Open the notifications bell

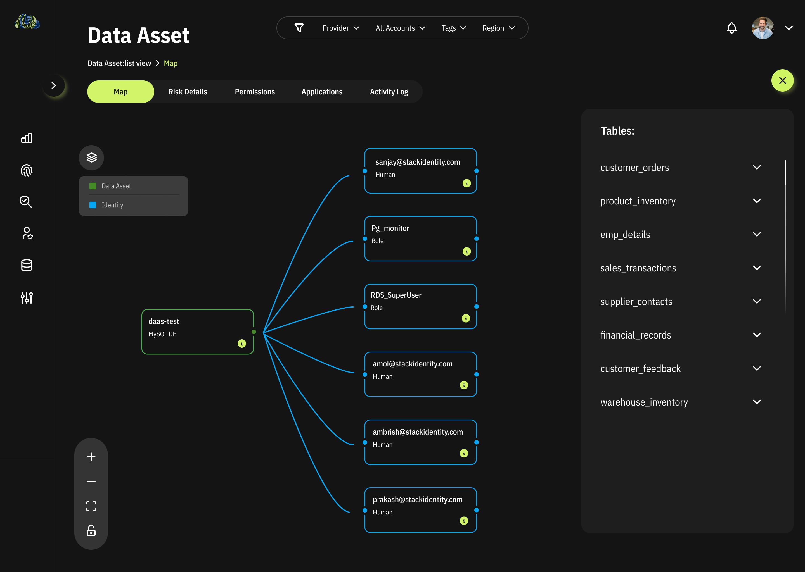tap(732, 28)
